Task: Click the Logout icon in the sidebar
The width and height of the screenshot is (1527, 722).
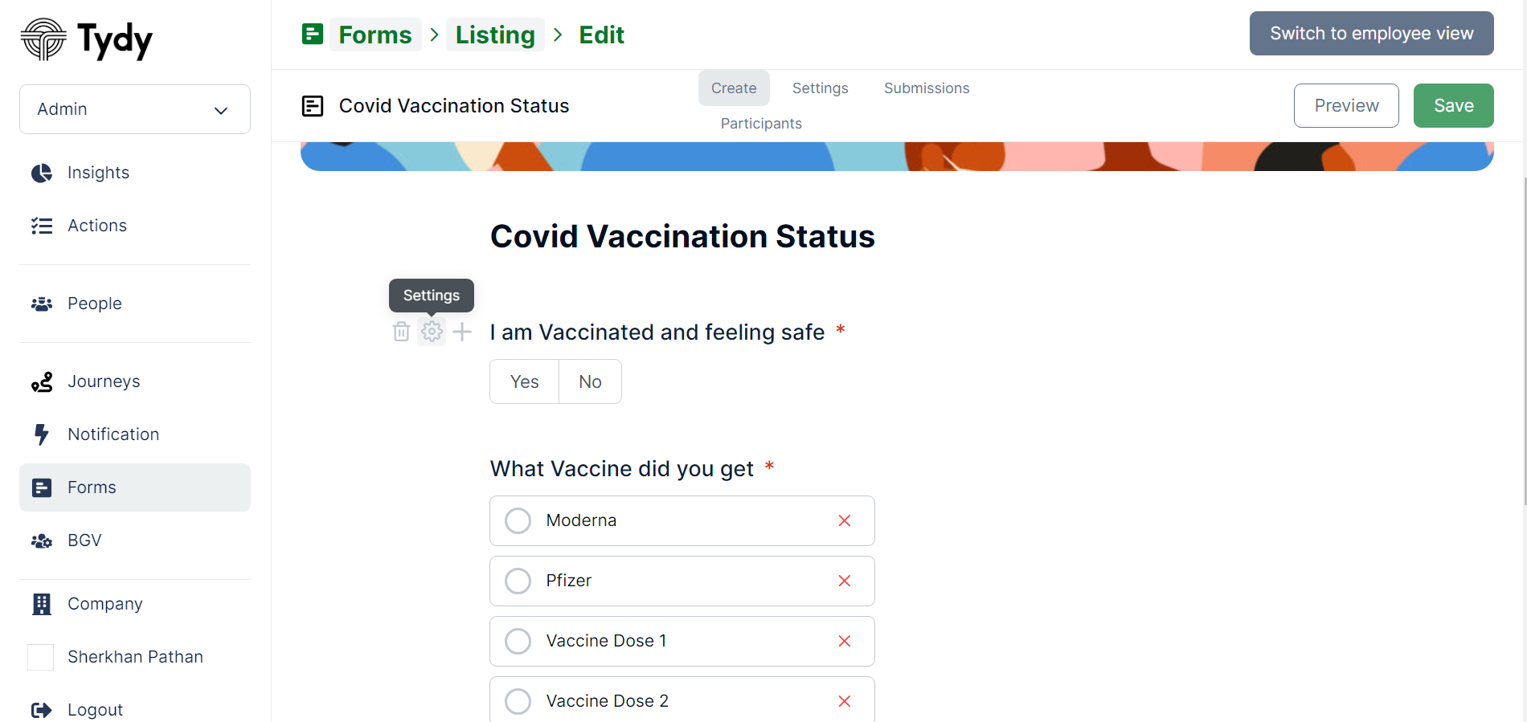Action: tap(42, 710)
